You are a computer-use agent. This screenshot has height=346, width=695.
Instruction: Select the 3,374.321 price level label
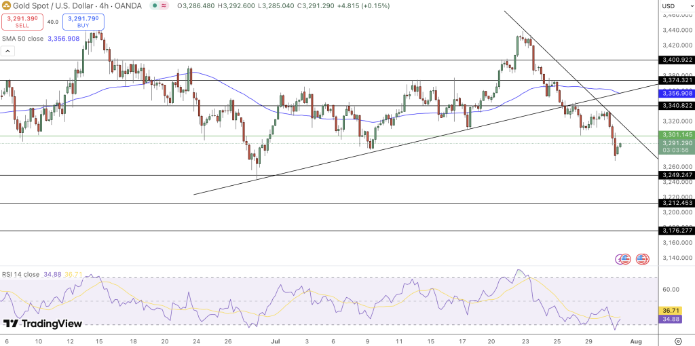pos(677,80)
